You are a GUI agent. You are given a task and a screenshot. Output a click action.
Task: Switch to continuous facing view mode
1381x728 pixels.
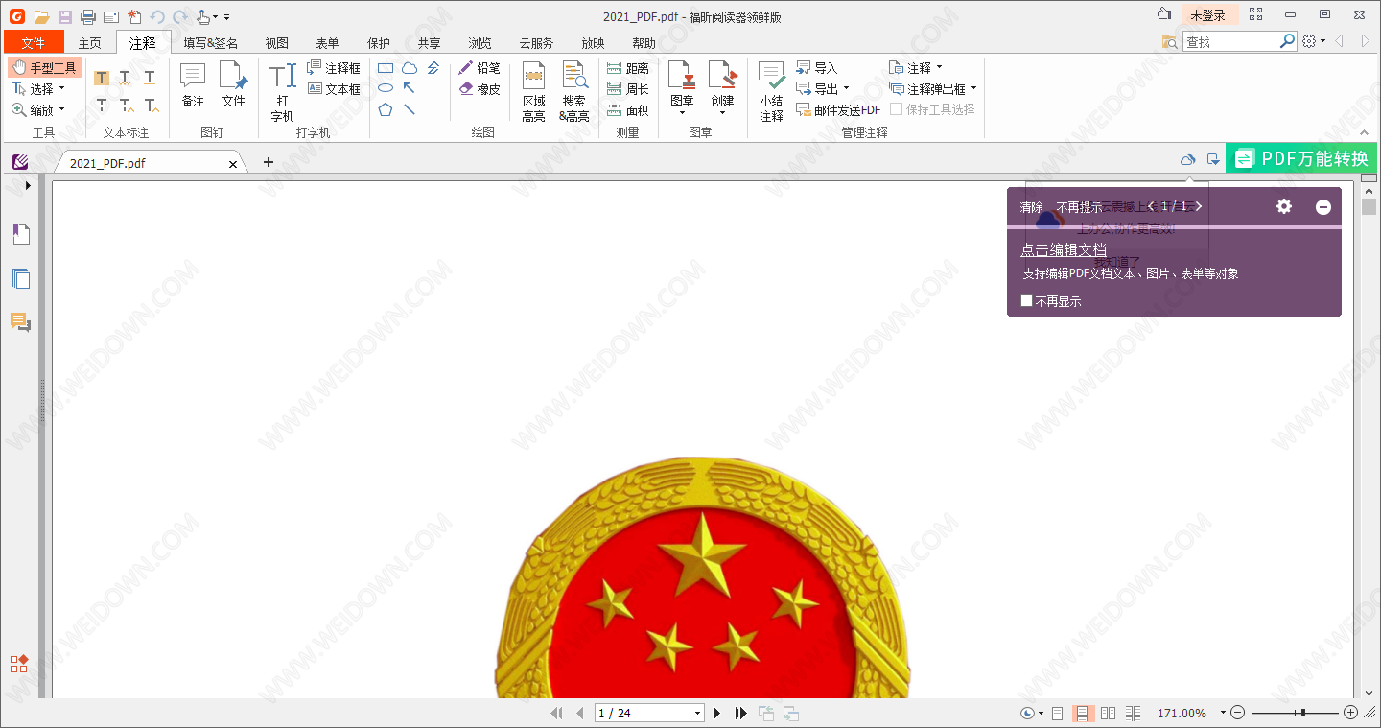point(1134,713)
